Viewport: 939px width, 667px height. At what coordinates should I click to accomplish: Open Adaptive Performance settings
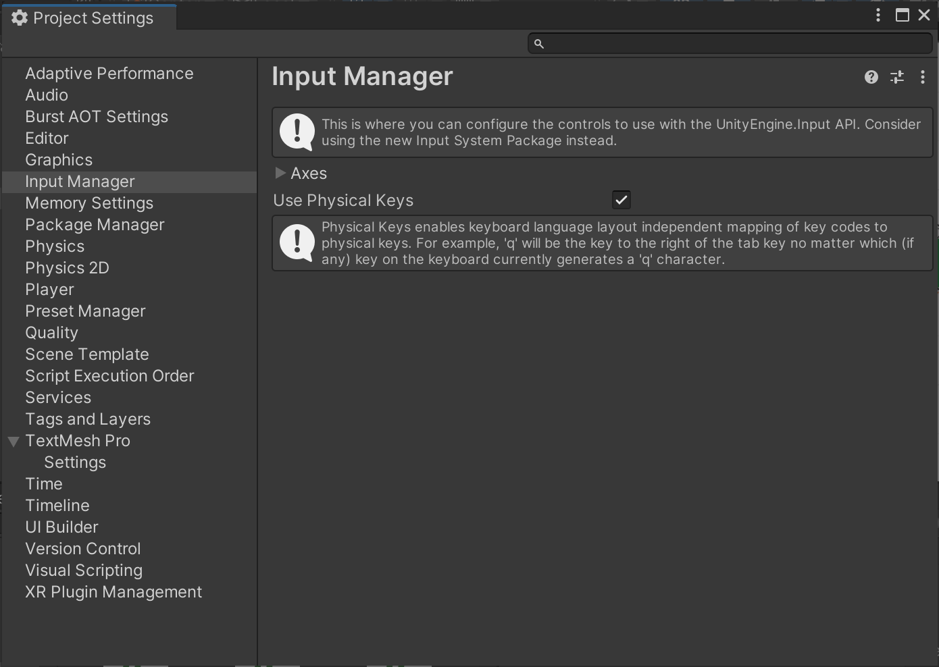[109, 74]
